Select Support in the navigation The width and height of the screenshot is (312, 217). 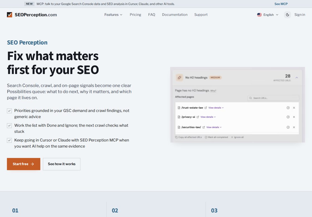click(201, 15)
